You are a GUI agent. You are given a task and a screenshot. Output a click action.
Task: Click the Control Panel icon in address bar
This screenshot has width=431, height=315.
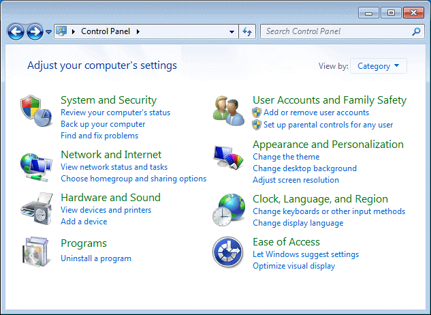click(x=61, y=31)
